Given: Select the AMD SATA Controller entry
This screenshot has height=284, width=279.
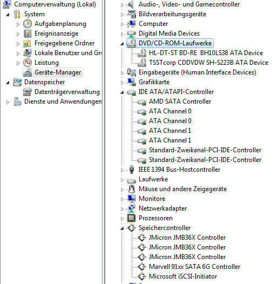Looking at the screenshot, I should click(x=180, y=102).
